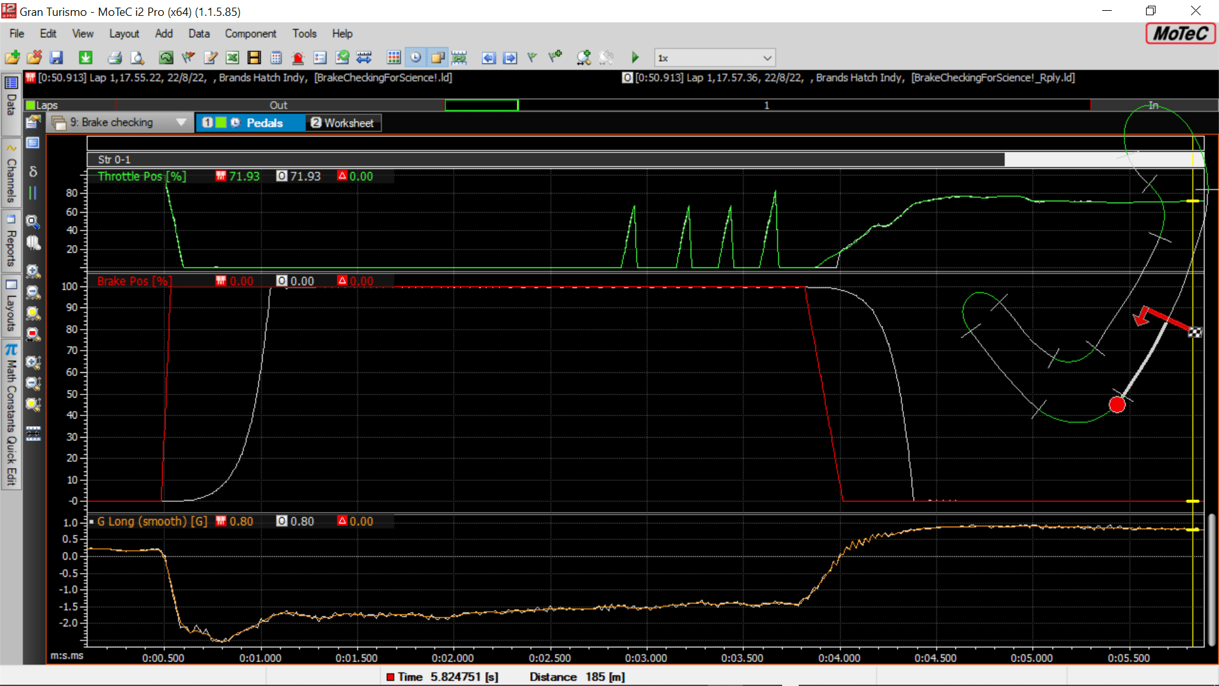Click the Excel export icon
The width and height of the screenshot is (1219, 686).
click(x=232, y=58)
